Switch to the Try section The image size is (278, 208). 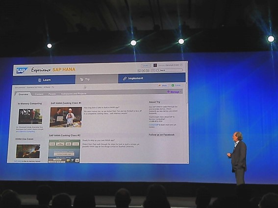click(x=97, y=79)
